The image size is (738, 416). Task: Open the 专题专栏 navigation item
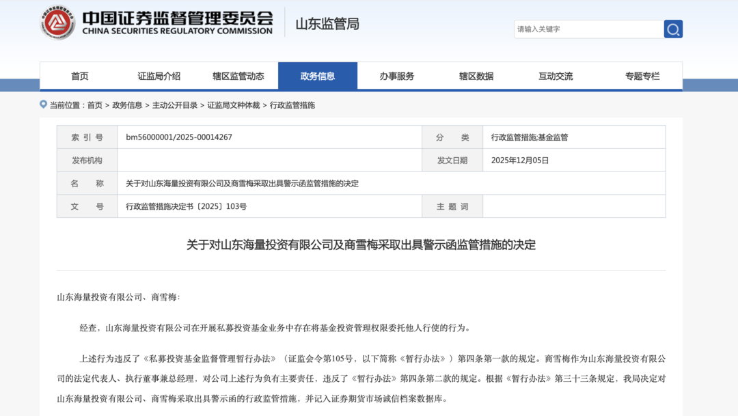(642, 76)
